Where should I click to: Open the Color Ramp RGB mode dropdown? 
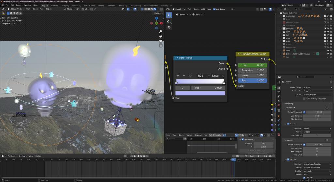click(x=204, y=76)
